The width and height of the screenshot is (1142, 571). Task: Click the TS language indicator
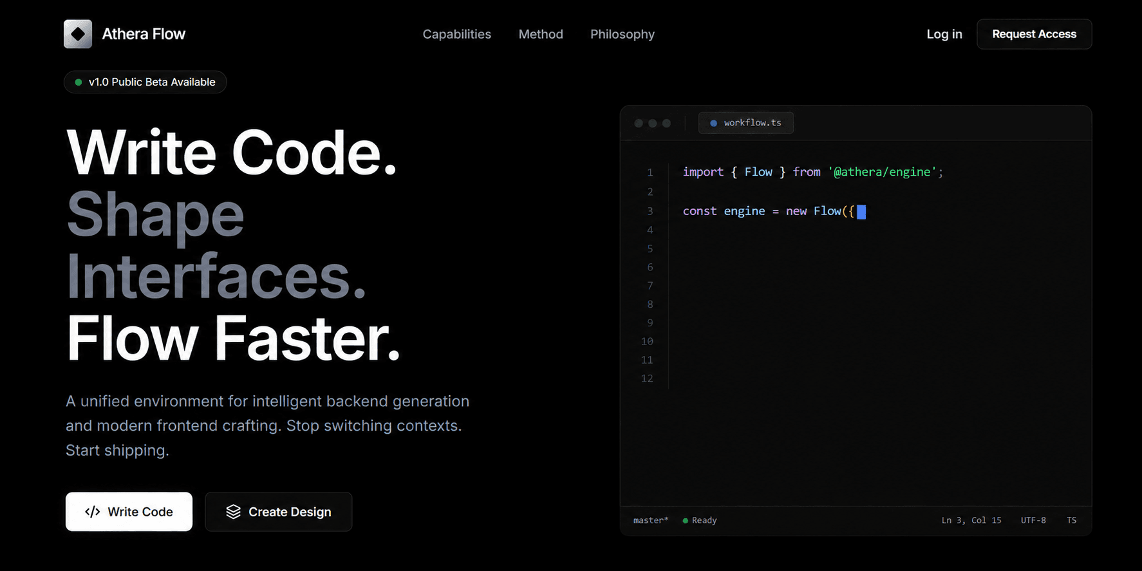tap(1071, 520)
